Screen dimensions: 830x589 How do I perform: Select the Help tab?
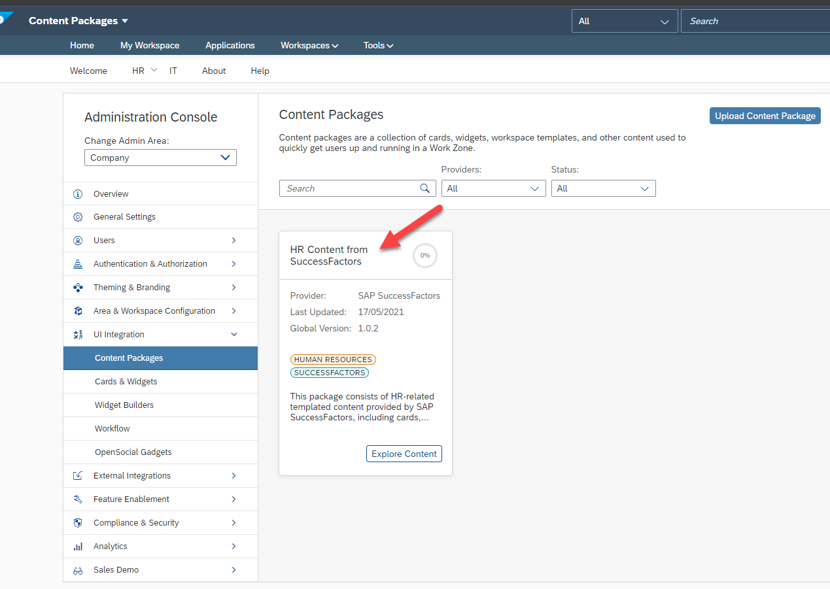click(260, 71)
